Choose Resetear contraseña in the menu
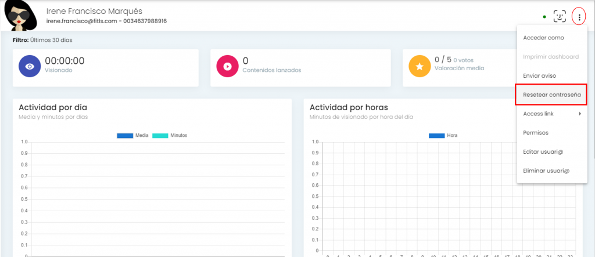This screenshot has height=257, width=595. pyautogui.click(x=551, y=95)
